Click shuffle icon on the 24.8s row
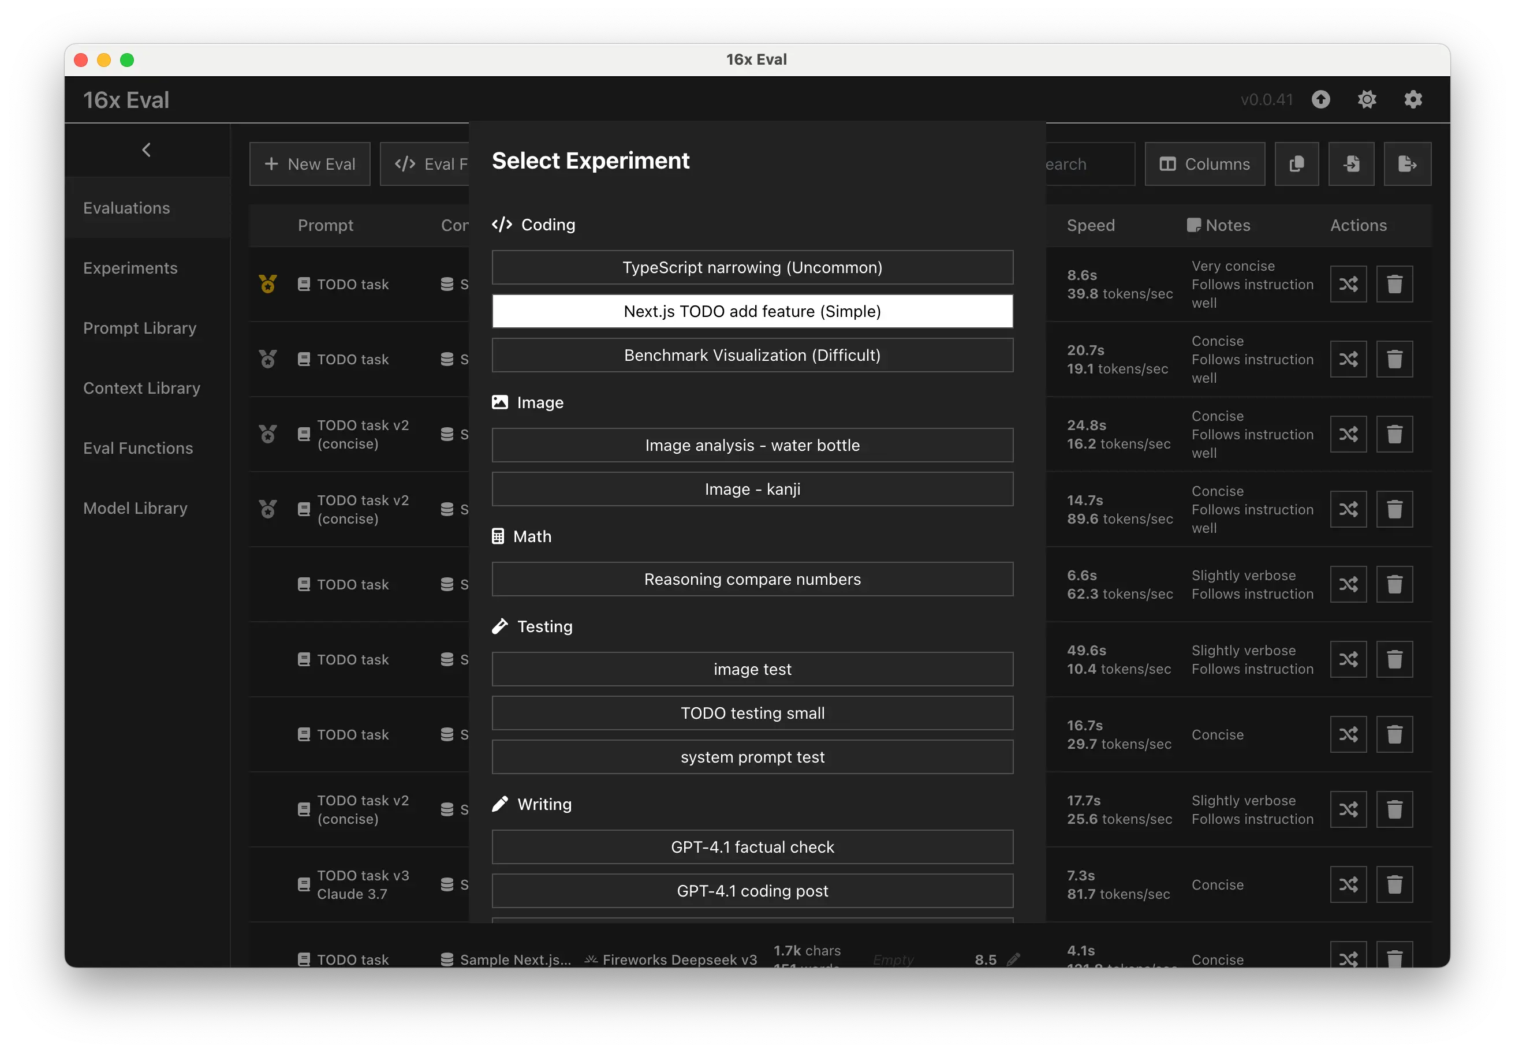1515x1053 pixels. (x=1348, y=434)
